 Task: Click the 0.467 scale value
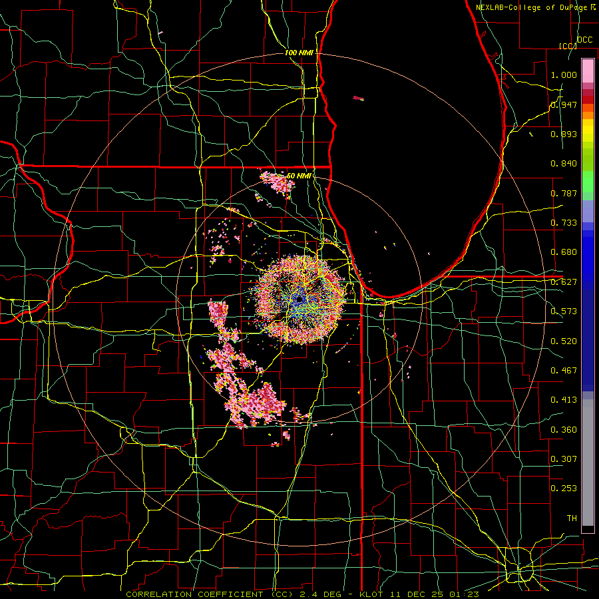[x=564, y=371]
